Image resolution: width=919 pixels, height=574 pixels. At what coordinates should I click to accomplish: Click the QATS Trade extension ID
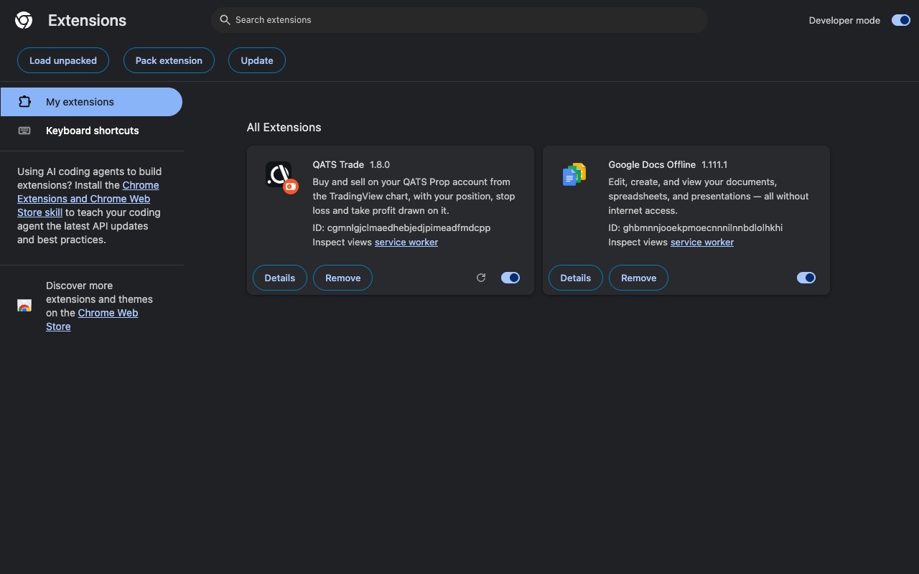401,228
